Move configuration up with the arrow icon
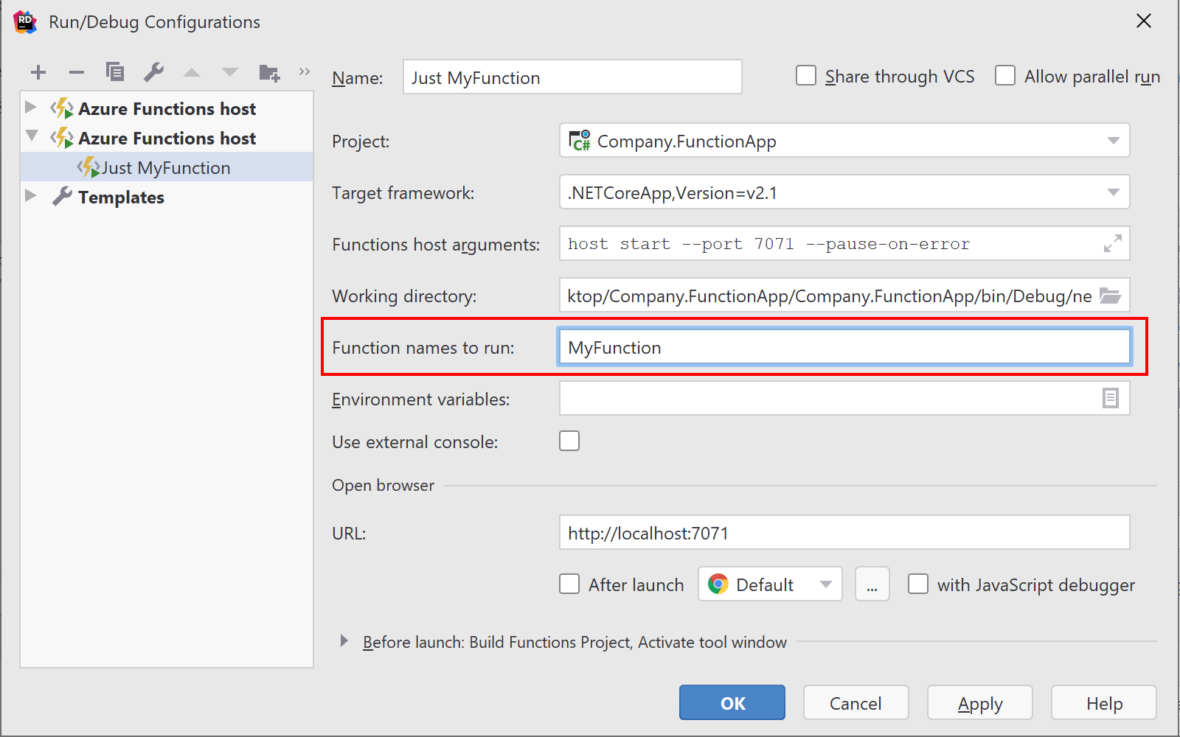 point(192,72)
